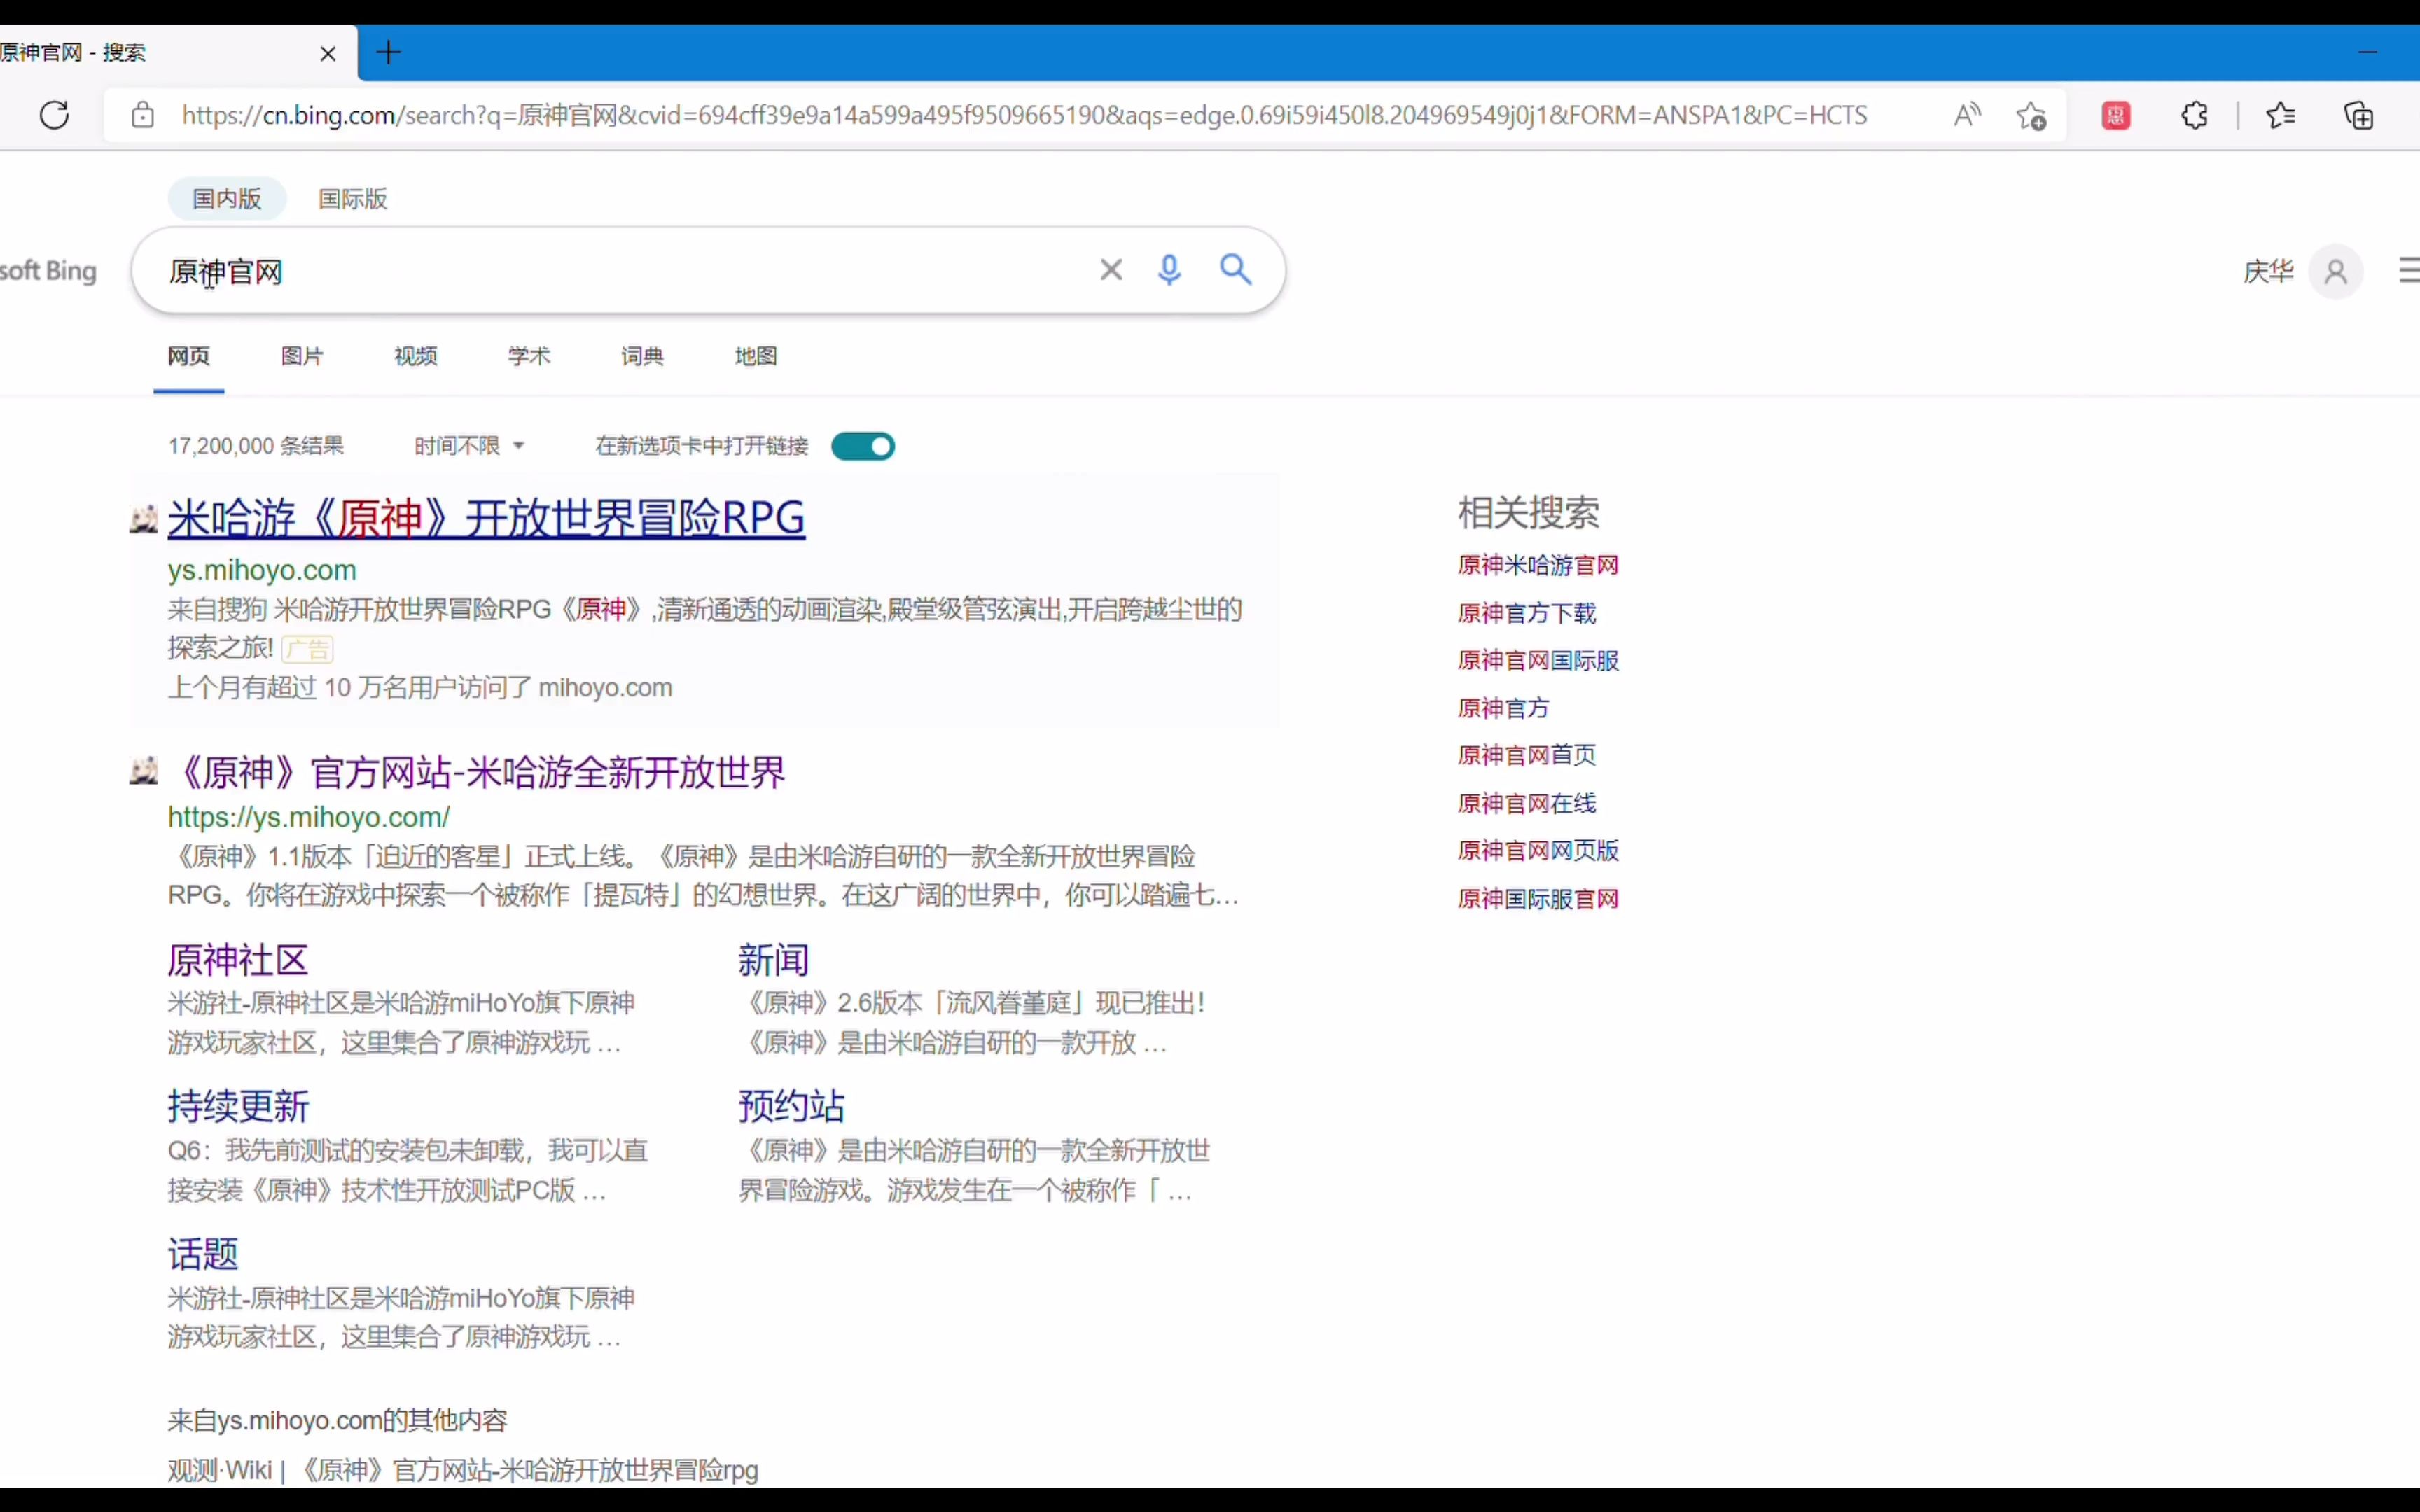
Task: Click the Read aloud icon in address bar
Action: click(x=1966, y=114)
